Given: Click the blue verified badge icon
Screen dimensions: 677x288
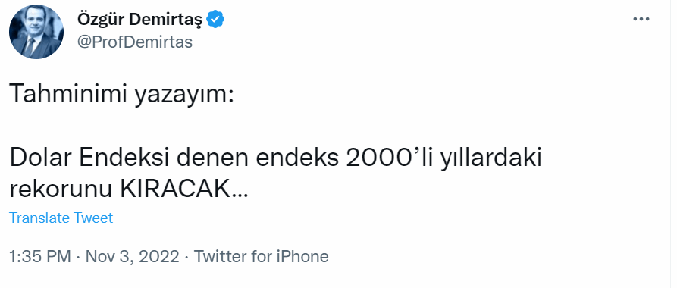Looking at the screenshot, I should coord(215,20).
